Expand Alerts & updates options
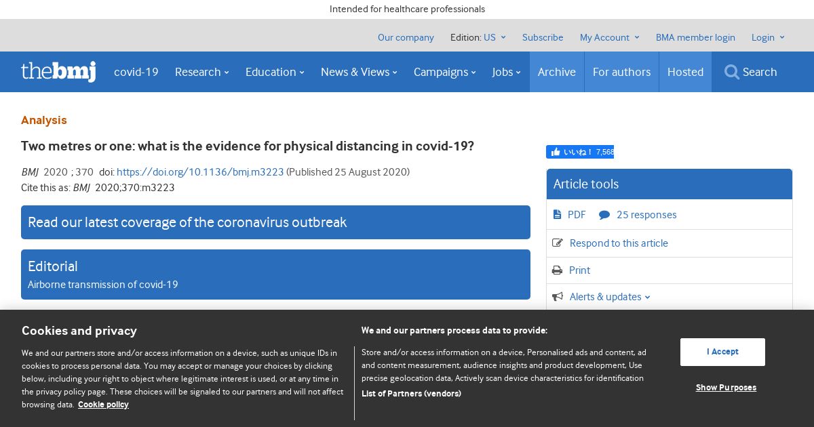Viewport: 814px width, 427px height. click(610, 297)
